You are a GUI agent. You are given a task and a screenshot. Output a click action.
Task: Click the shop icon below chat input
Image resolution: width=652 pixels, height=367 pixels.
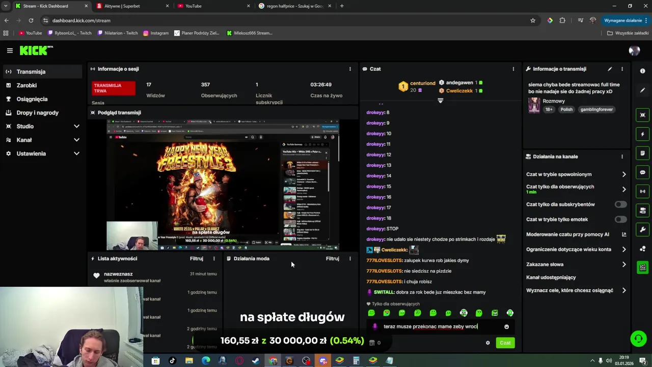[x=372, y=343]
